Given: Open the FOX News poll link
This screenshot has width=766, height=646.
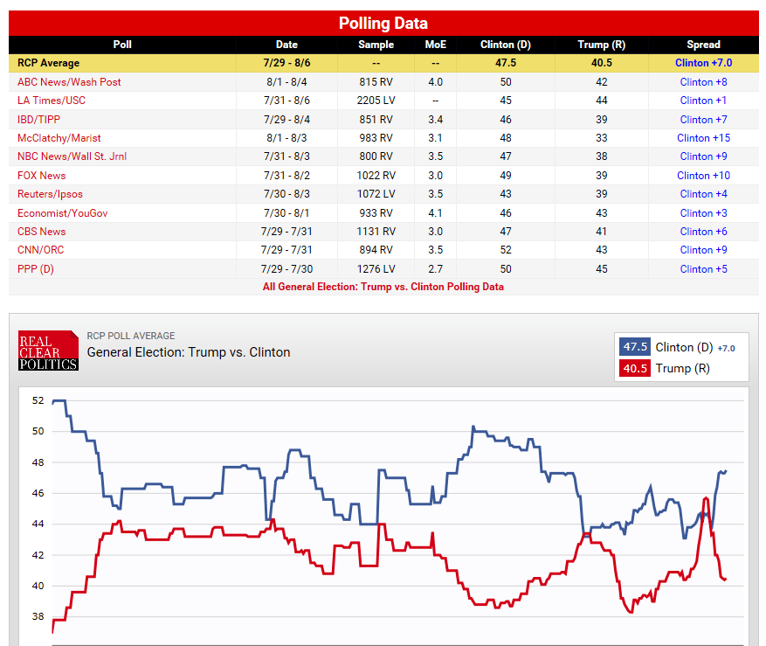Looking at the screenshot, I should (42, 176).
